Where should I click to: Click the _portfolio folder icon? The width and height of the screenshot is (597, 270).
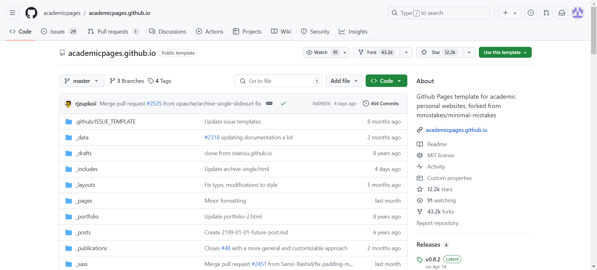[x=69, y=216]
